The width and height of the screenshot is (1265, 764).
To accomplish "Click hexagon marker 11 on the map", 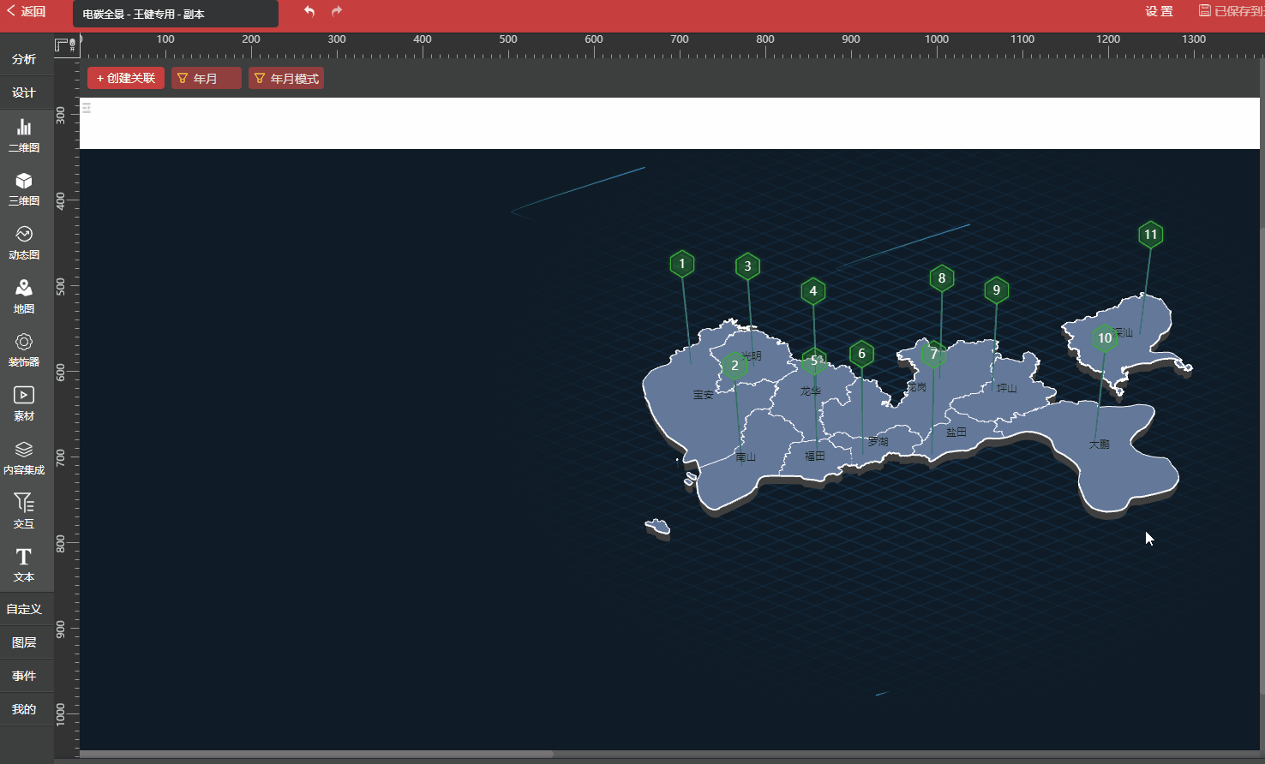I will click(1150, 235).
